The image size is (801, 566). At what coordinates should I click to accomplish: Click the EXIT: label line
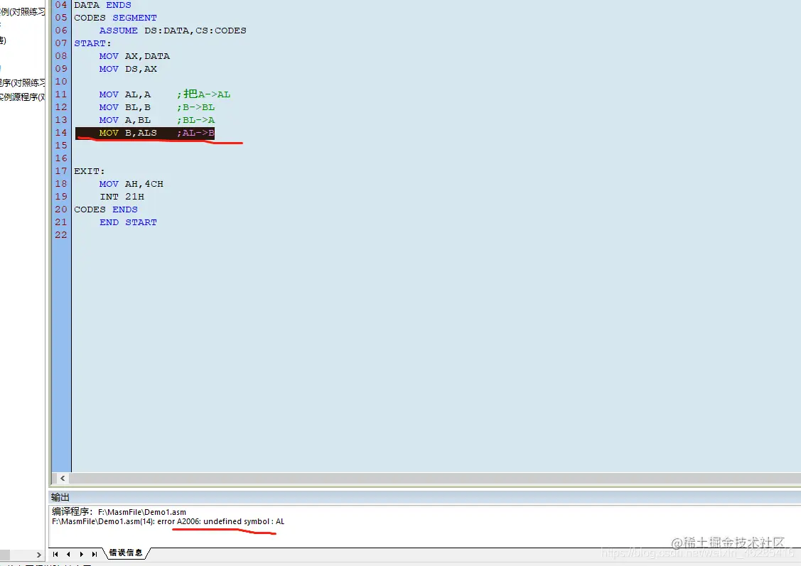[x=90, y=171]
